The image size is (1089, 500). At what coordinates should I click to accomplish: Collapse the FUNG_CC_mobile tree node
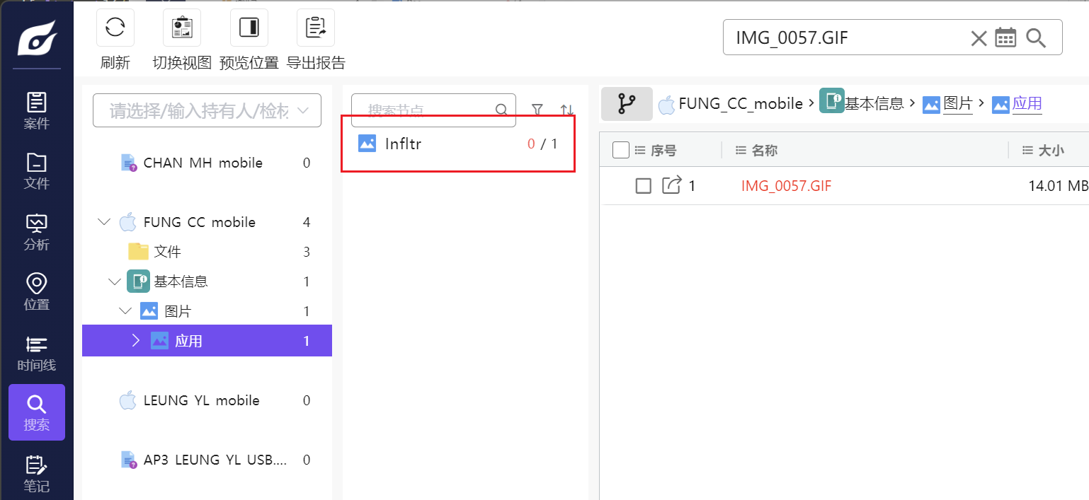[105, 222]
